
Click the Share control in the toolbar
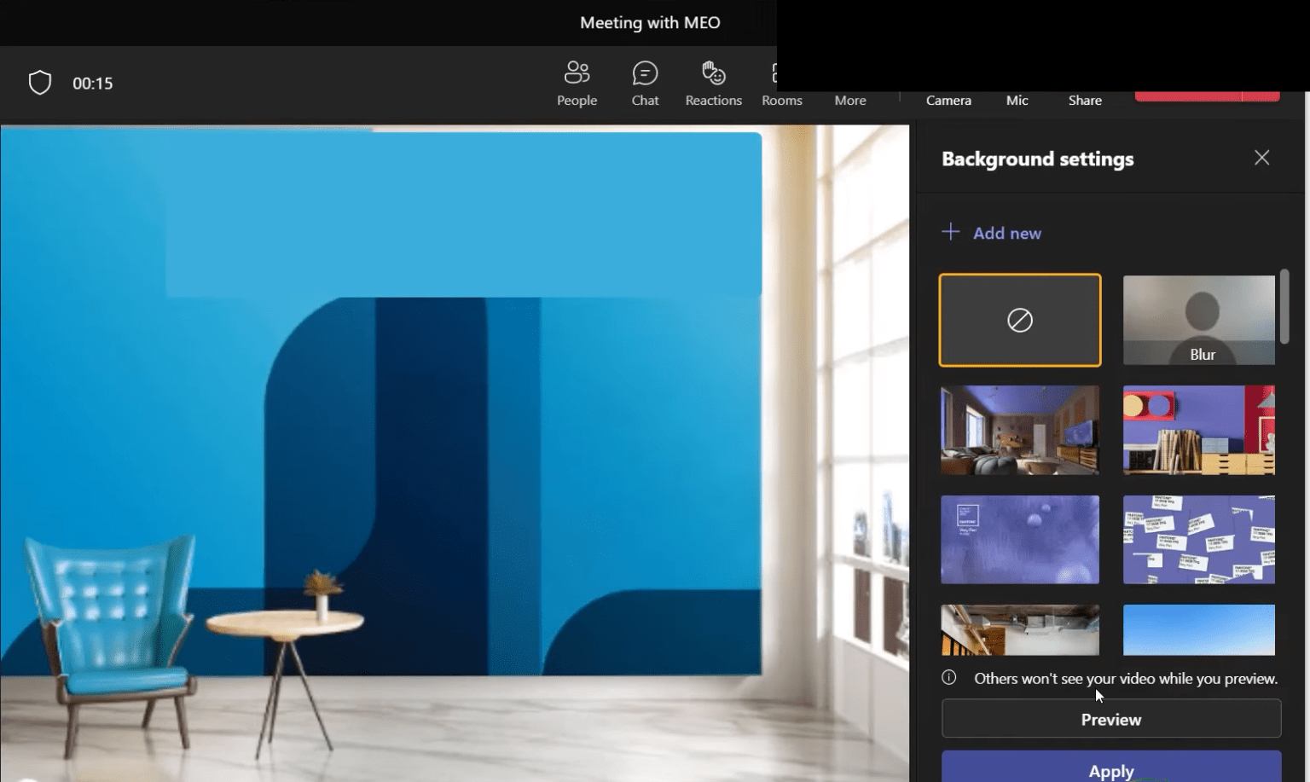(1084, 100)
